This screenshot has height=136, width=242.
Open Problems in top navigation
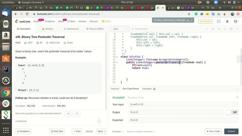[x=50, y=22]
